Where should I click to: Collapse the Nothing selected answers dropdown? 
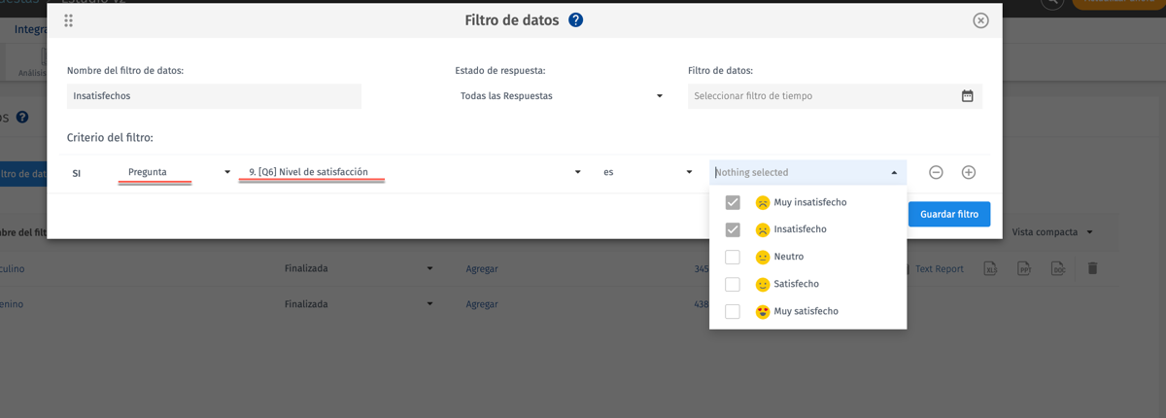(807, 172)
